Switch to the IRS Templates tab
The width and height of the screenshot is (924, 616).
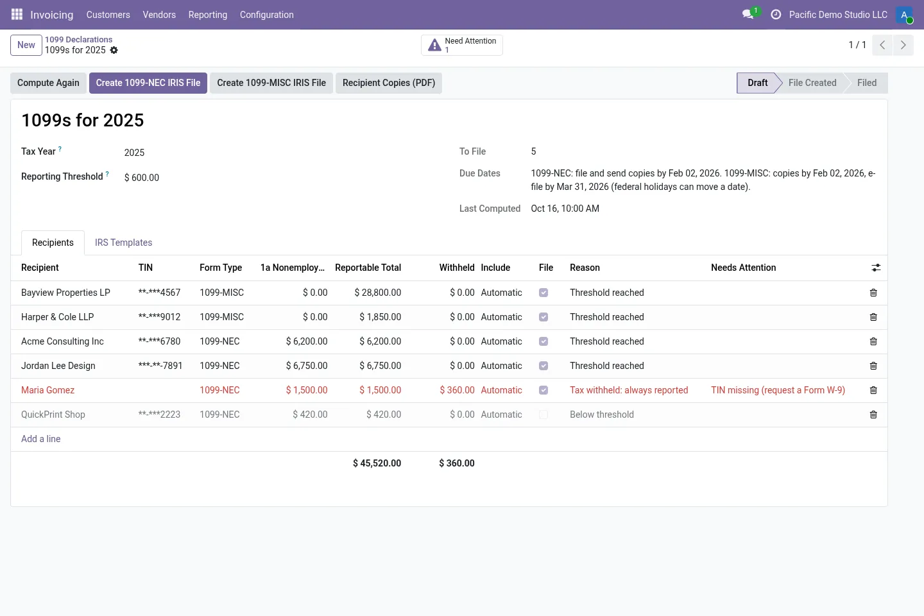coord(123,243)
